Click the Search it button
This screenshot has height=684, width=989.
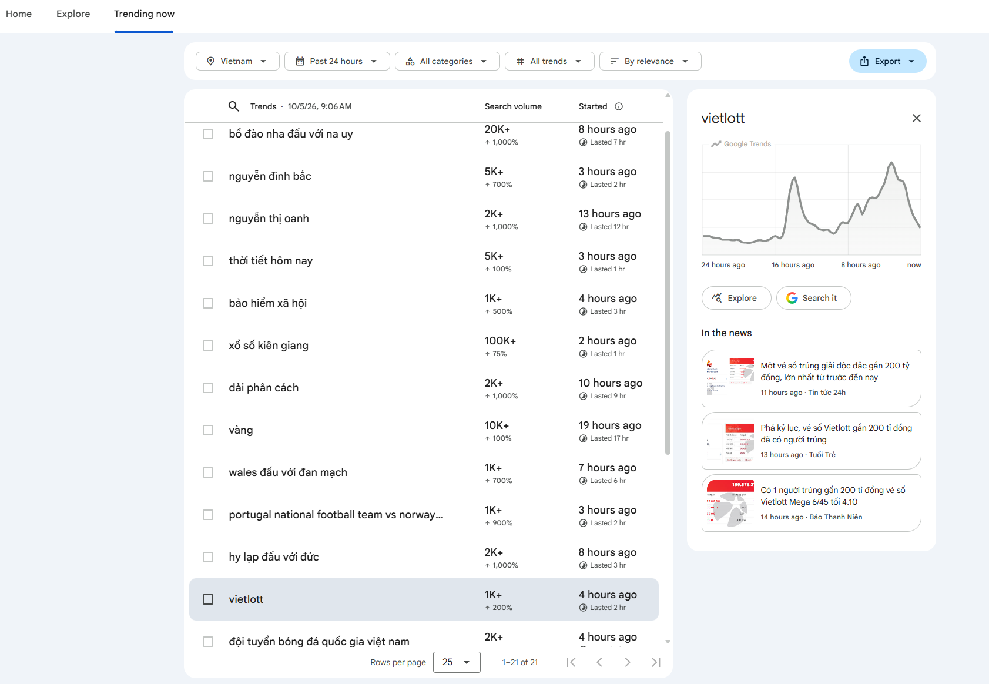tap(814, 298)
